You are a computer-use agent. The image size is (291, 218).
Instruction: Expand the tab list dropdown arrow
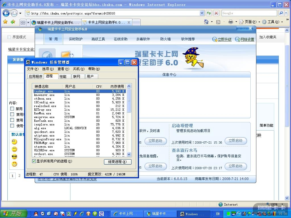pos(28,23)
